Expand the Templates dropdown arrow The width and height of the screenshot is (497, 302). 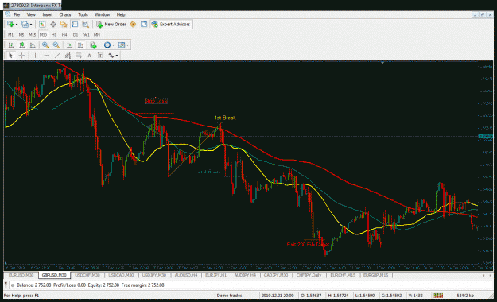coord(127,45)
